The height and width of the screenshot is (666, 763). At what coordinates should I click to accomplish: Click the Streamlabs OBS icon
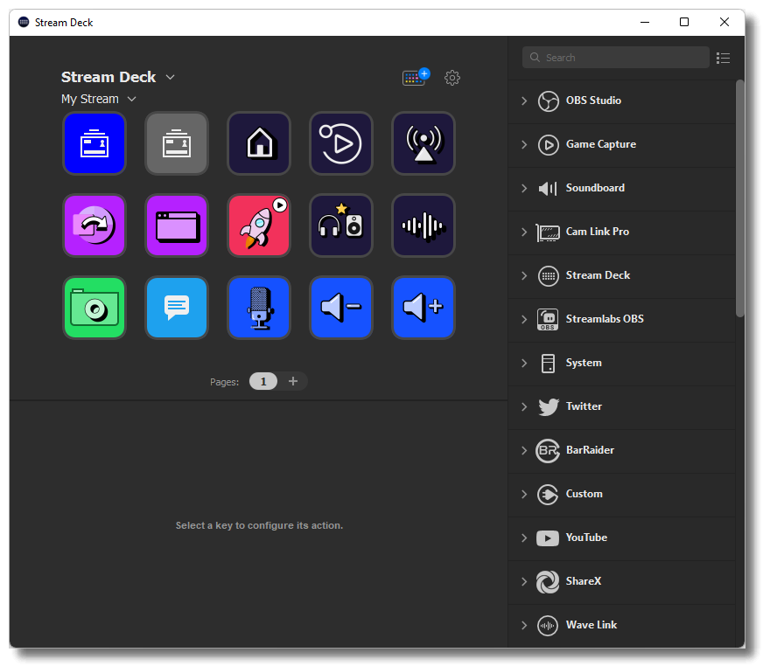(548, 320)
